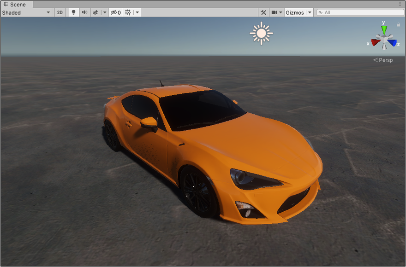Click the green Y axis cone

384,30
